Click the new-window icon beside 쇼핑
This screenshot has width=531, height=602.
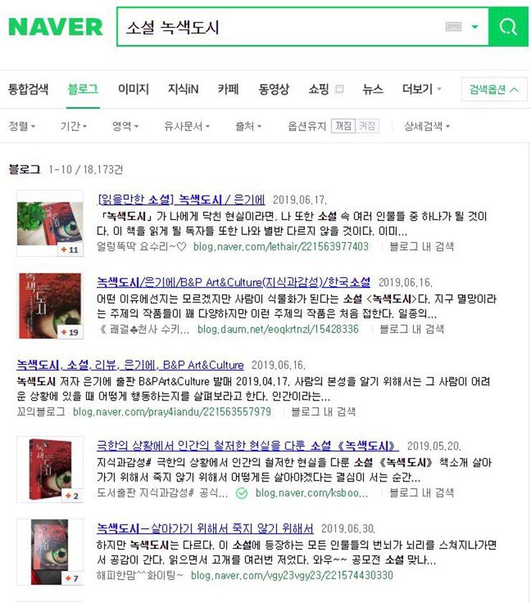(x=339, y=89)
